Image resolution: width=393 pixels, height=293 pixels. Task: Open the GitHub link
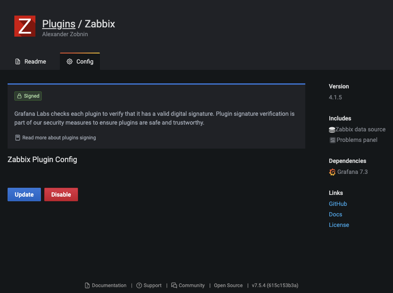coord(338,204)
